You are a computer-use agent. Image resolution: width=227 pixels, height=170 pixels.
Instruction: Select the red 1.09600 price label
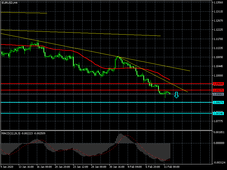218,84
